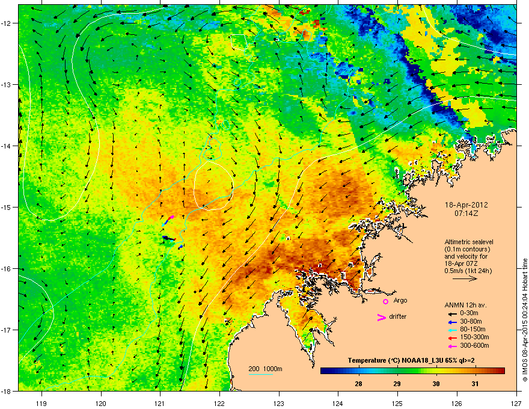The image size is (529, 409).
Task: Click the 'ANMN 12h av.' legend heading
Action: click(465, 305)
